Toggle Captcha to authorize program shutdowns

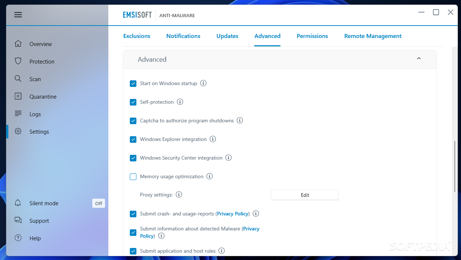pyautogui.click(x=133, y=121)
